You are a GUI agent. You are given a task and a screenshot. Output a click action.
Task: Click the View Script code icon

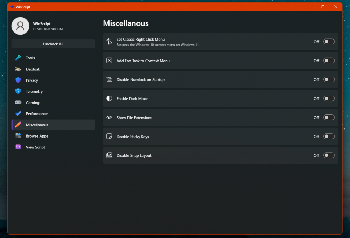(x=18, y=147)
